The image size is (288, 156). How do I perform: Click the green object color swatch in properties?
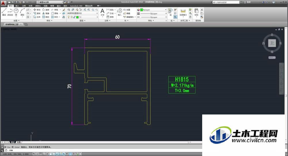(141, 10)
